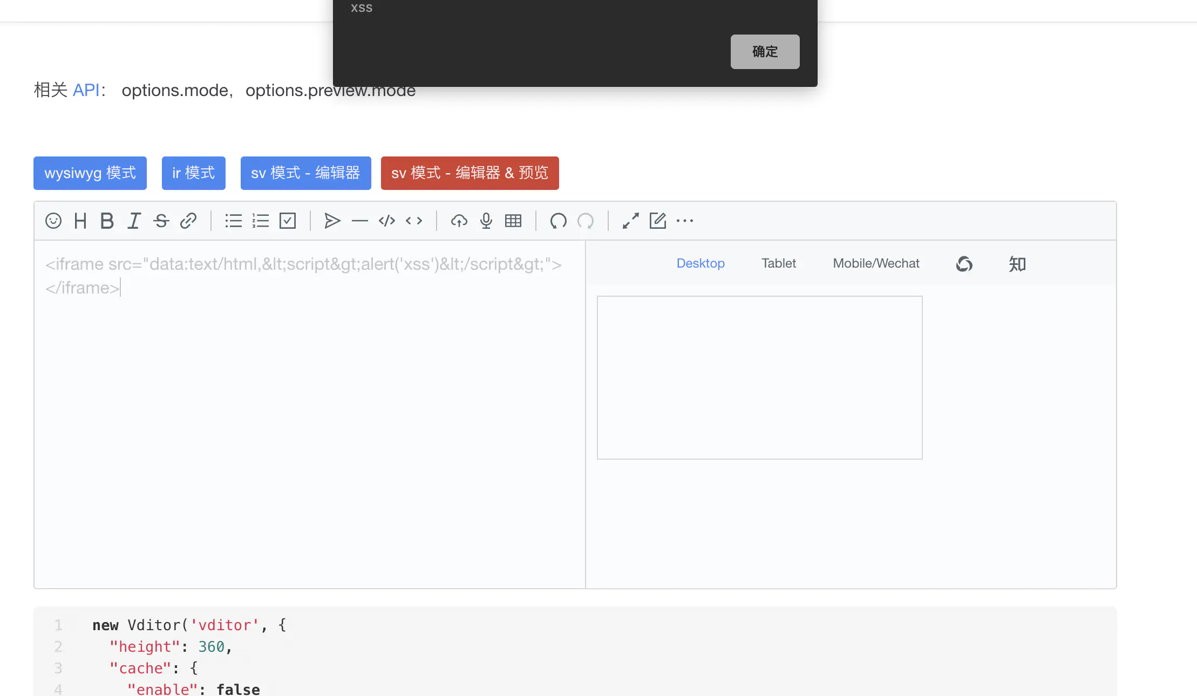
Task: Insert a code block
Action: [x=387, y=221]
